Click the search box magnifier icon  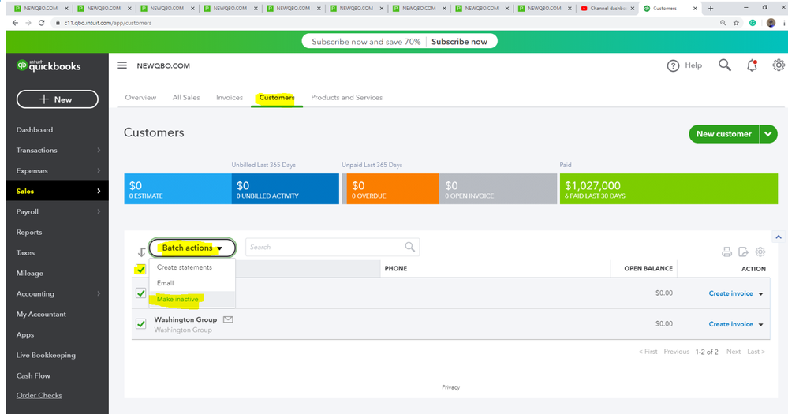[410, 247]
